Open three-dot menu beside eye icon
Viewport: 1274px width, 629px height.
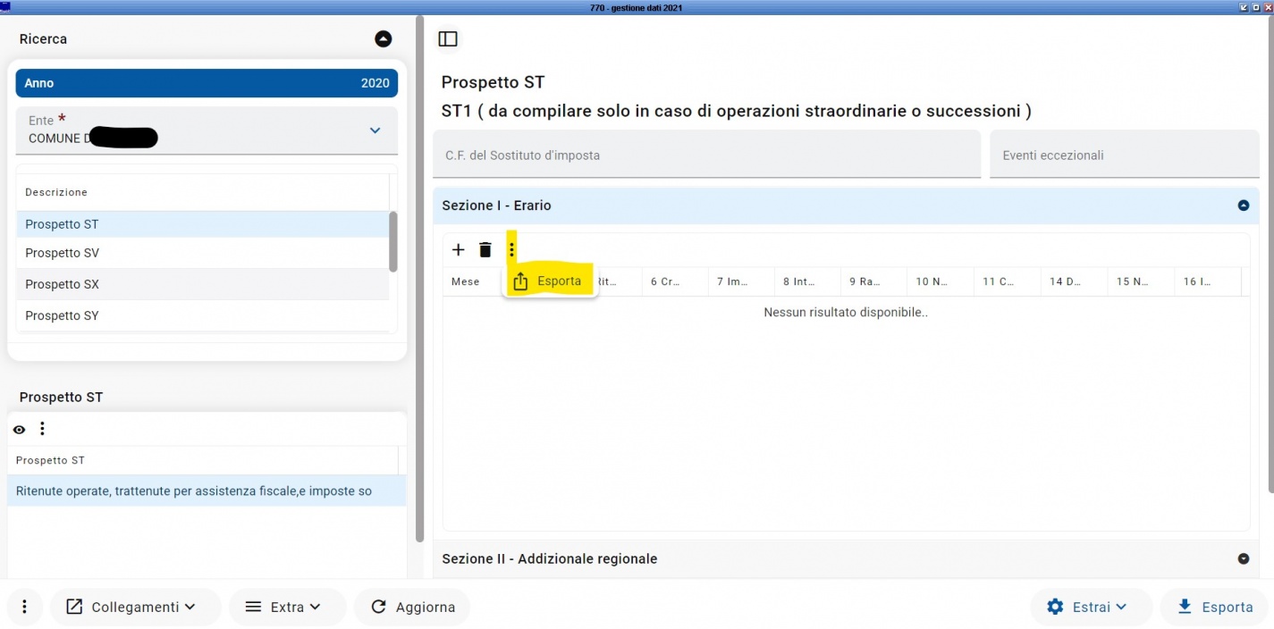coord(42,429)
